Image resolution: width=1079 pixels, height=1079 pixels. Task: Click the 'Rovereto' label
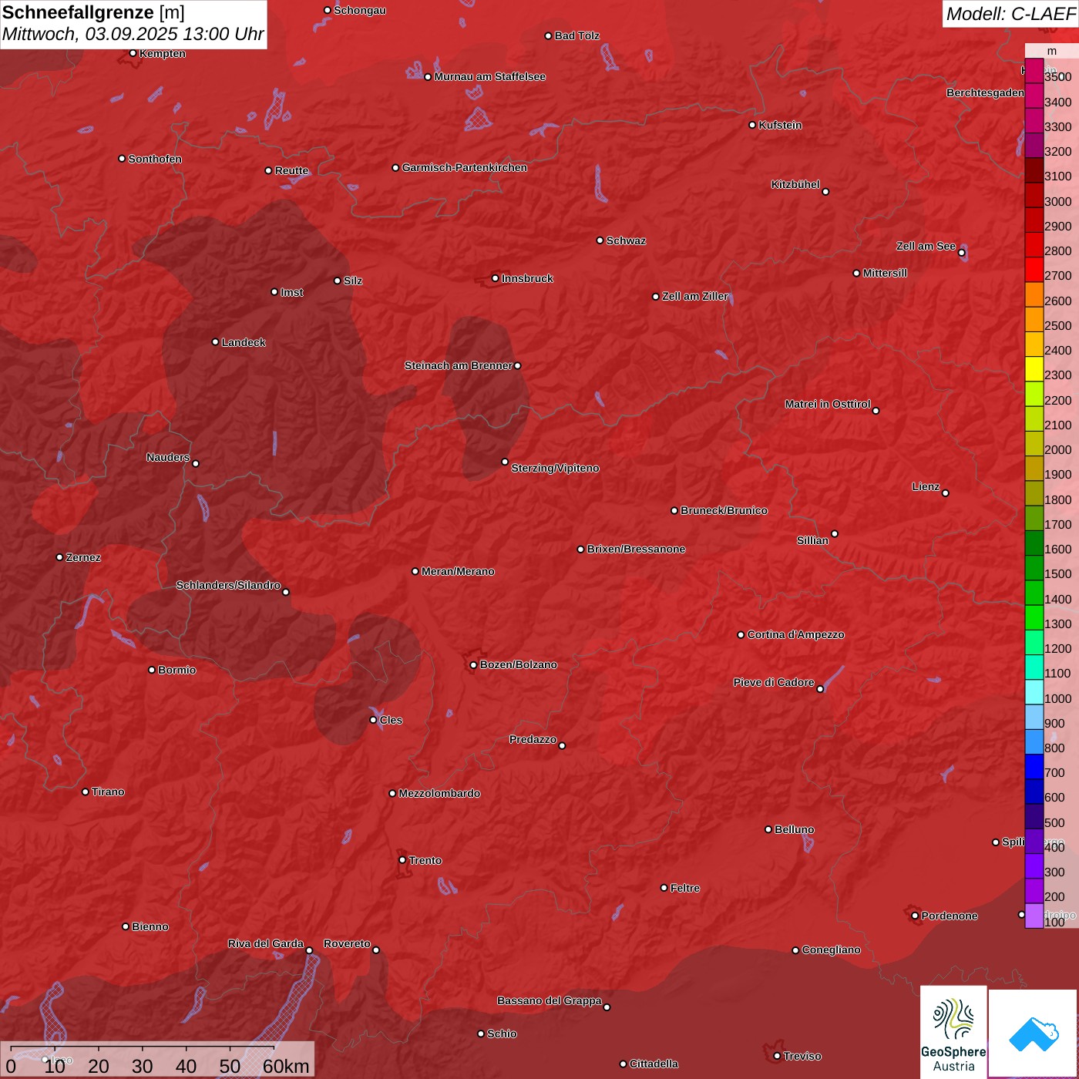pos(347,943)
